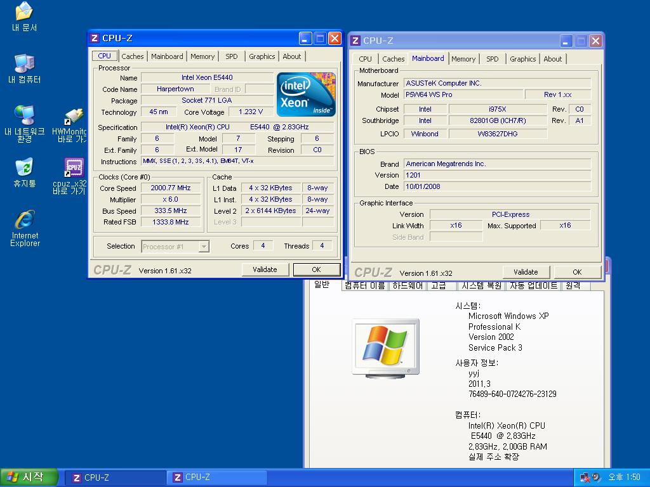Click the LPCIO value W83627DHG
The image size is (650, 487).
click(498, 134)
